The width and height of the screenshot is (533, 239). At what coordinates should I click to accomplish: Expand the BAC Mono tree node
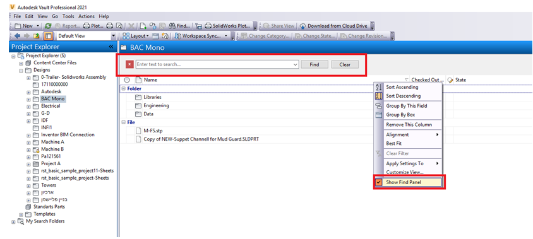(28, 99)
